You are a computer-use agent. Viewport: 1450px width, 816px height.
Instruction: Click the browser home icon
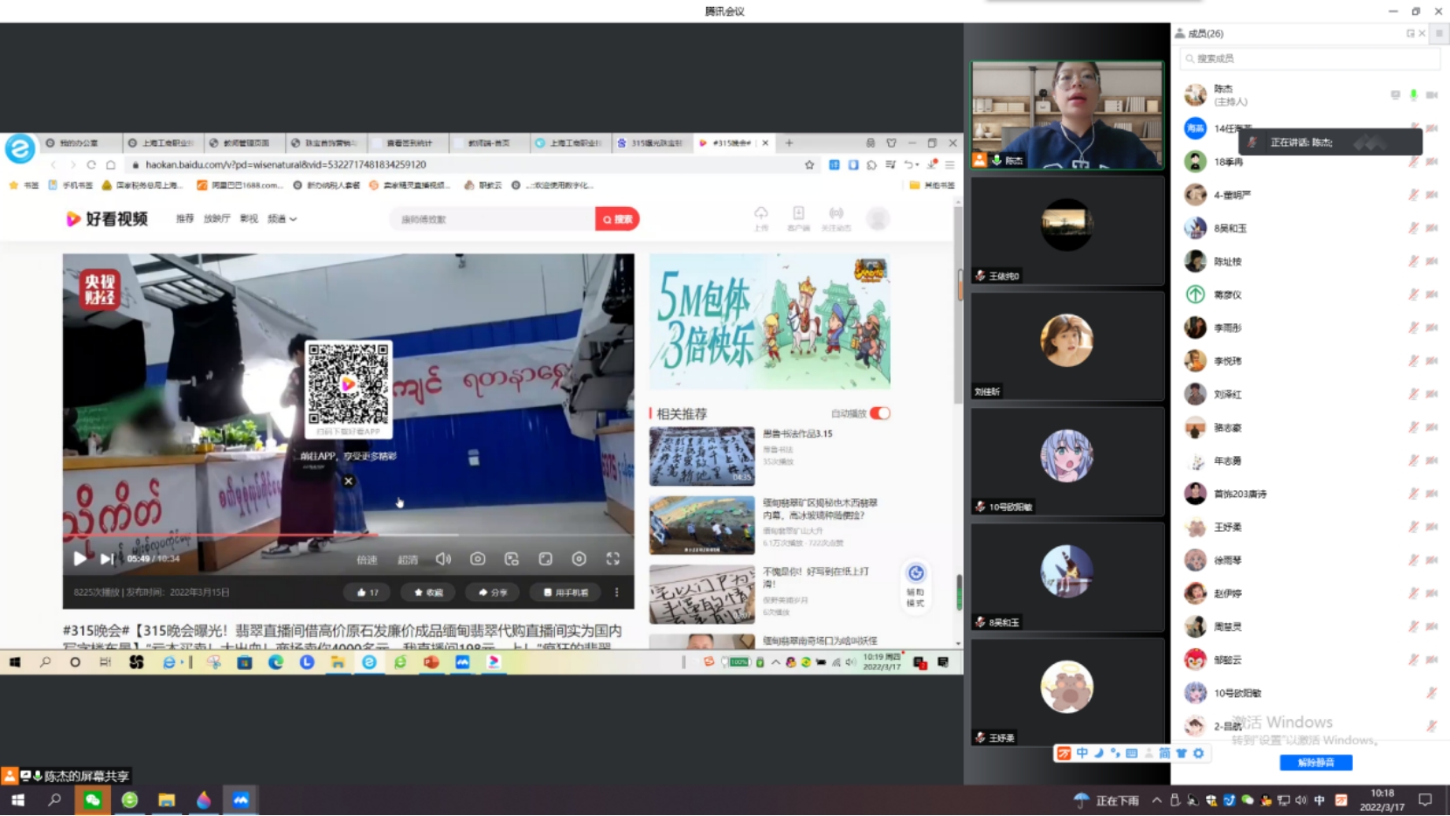click(x=110, y=164)
